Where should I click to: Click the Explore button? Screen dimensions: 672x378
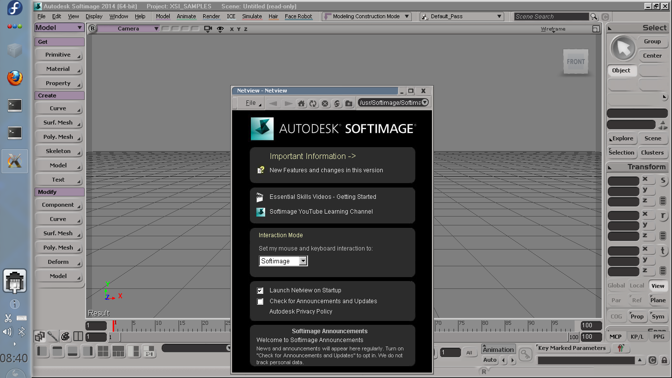point(623,138)
